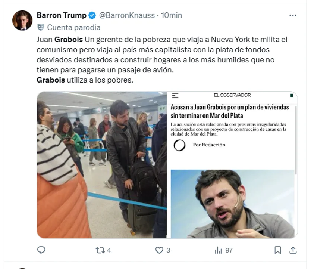Like the tweet with the heart icon

[159, 250]
